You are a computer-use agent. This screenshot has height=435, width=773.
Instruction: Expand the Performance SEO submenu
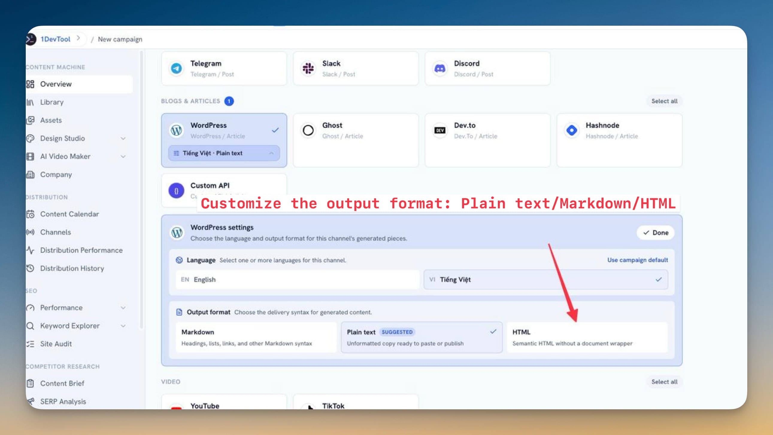click(x=123, y=308)
